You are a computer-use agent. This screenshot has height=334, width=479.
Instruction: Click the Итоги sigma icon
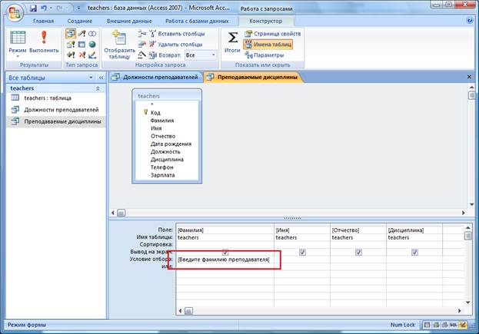click(232, 39)
